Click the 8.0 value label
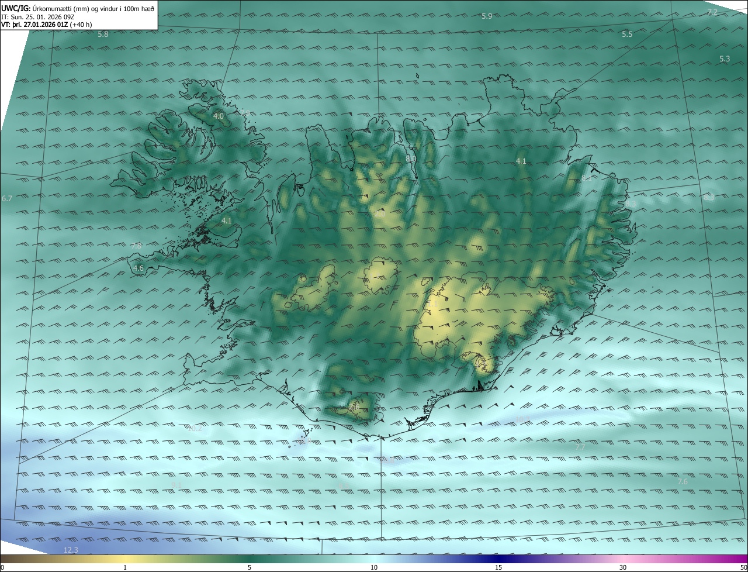 (x=411, y=158)
